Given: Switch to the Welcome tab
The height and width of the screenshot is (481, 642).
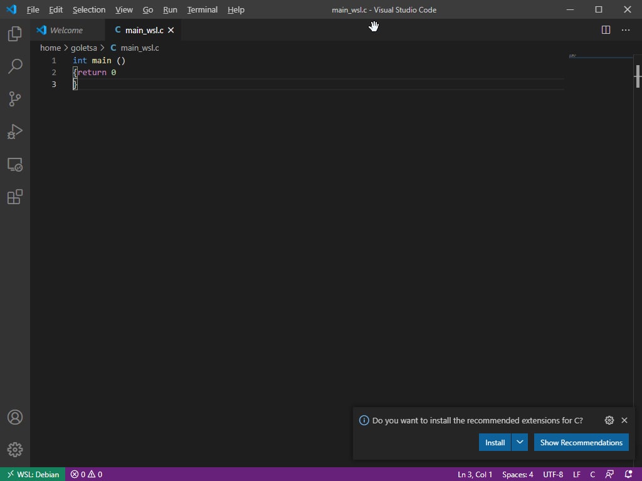Looking at the screenshot, I should point(67,30).
